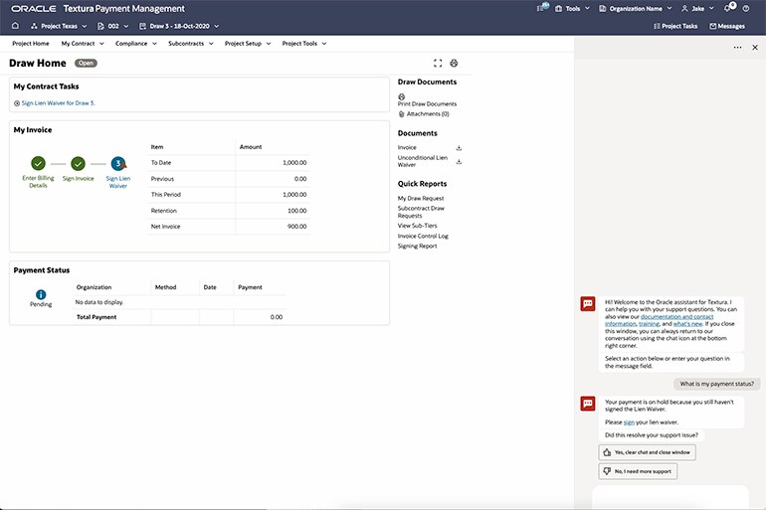766x510 pixels.
Task: Click the first assistant chat avatar icon
Action: click(588, 303)
